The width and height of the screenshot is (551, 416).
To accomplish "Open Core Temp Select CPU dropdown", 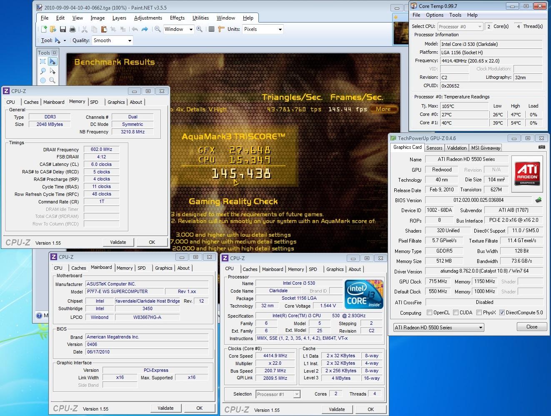I will 460,26.
